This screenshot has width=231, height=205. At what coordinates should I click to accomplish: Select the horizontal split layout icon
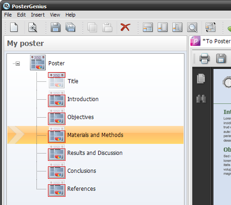click(x=148, y=27)
